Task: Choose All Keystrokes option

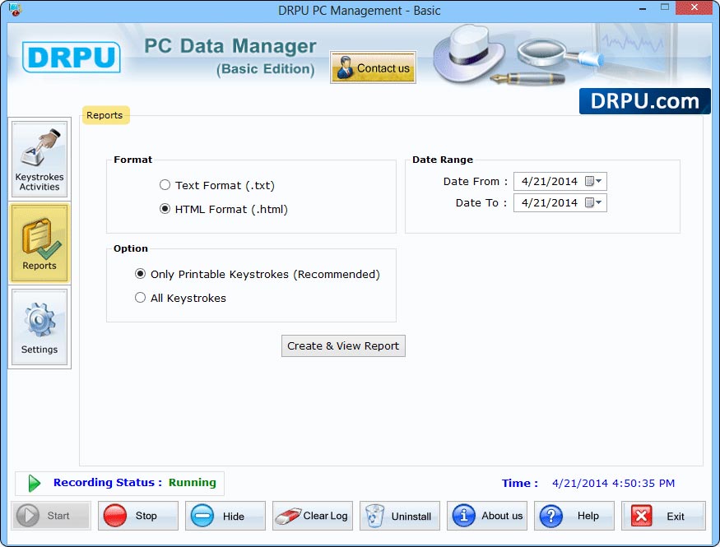Action: 180,299
